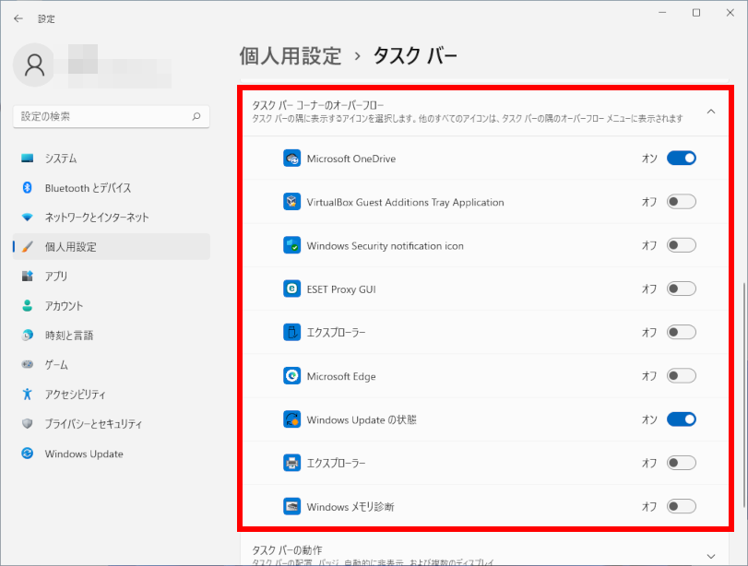Click the Windows メモリ診断 icon
This screenshot has width=748, height=566.
[x=292, y=506]
